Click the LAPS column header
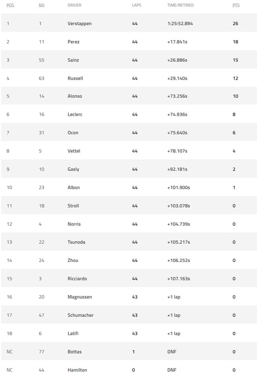This screenshot has width=257, height=376. (x=136, y=5)
